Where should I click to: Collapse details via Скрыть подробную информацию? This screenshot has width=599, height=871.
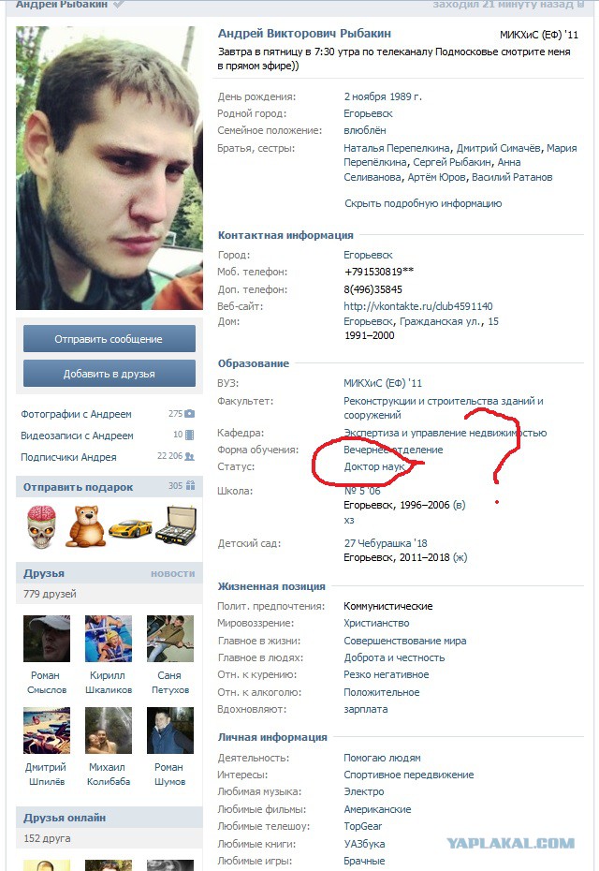(x=423, y=203)
